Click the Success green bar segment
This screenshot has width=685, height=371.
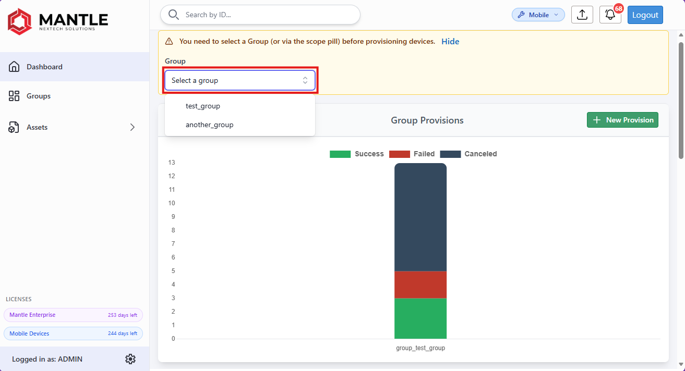420,318
